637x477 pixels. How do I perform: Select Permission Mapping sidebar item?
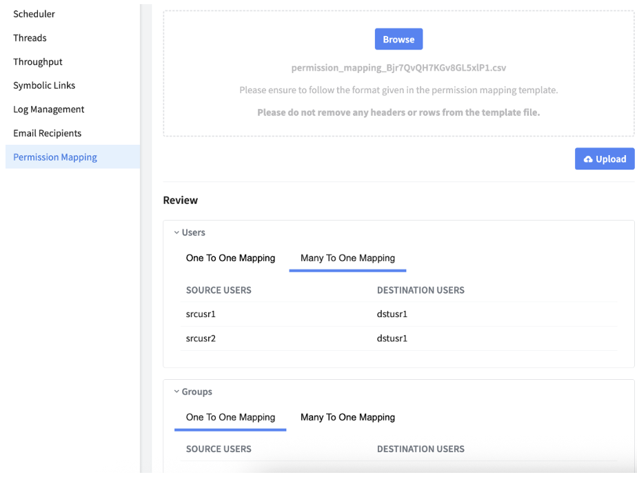click(55, 157)
